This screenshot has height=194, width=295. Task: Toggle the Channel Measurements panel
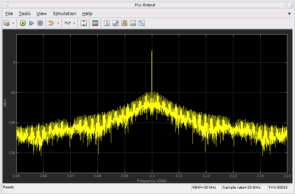[124, 23]
